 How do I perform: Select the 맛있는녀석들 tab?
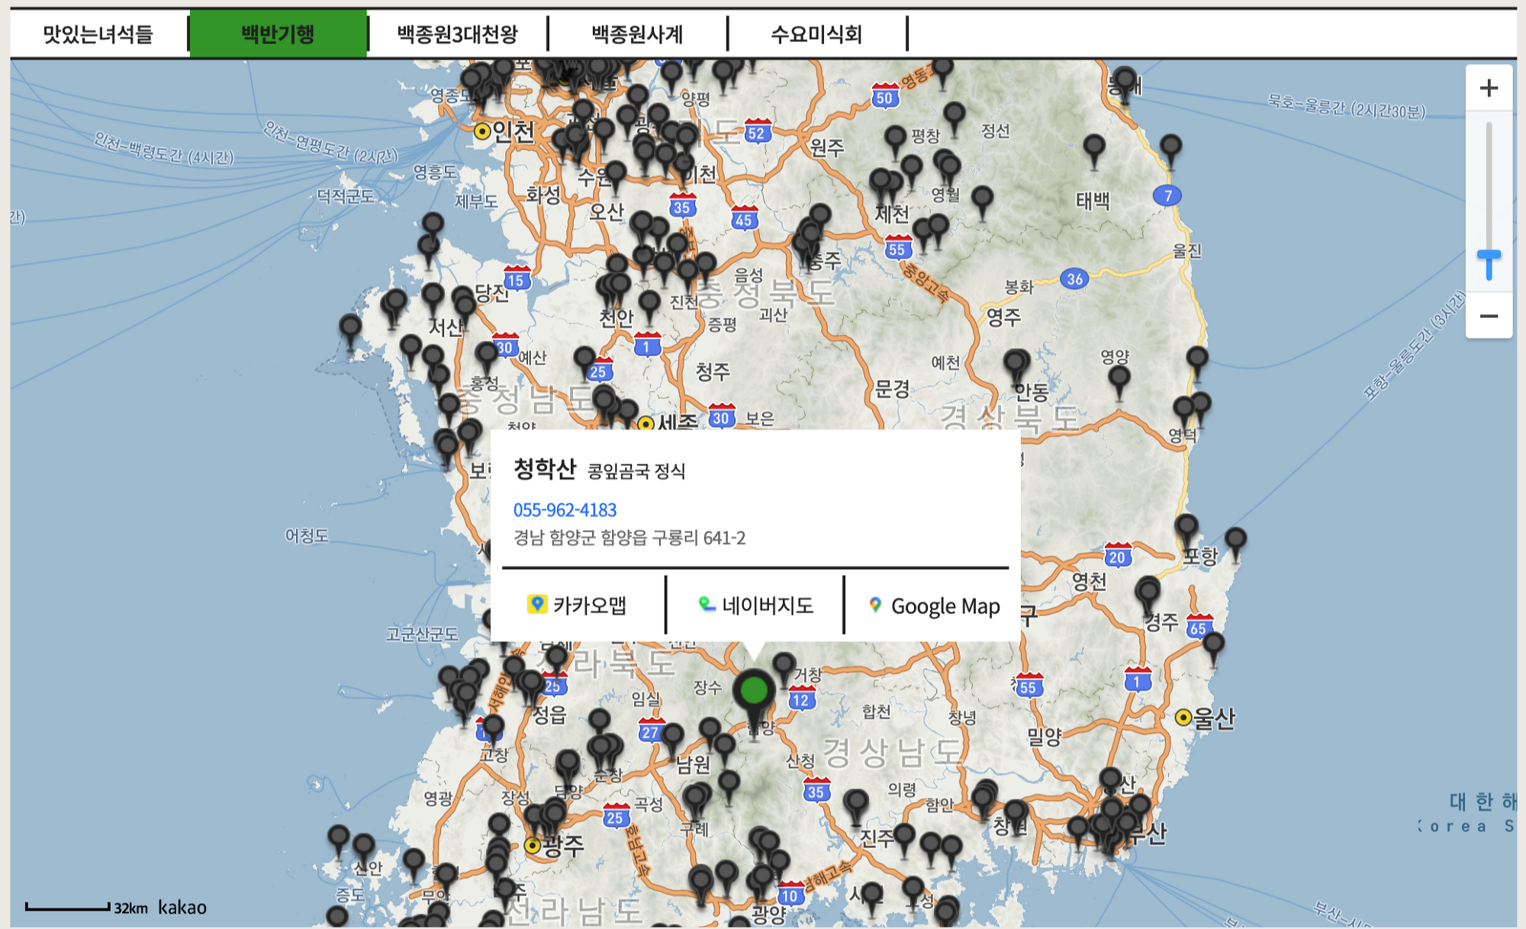point(98,34)
